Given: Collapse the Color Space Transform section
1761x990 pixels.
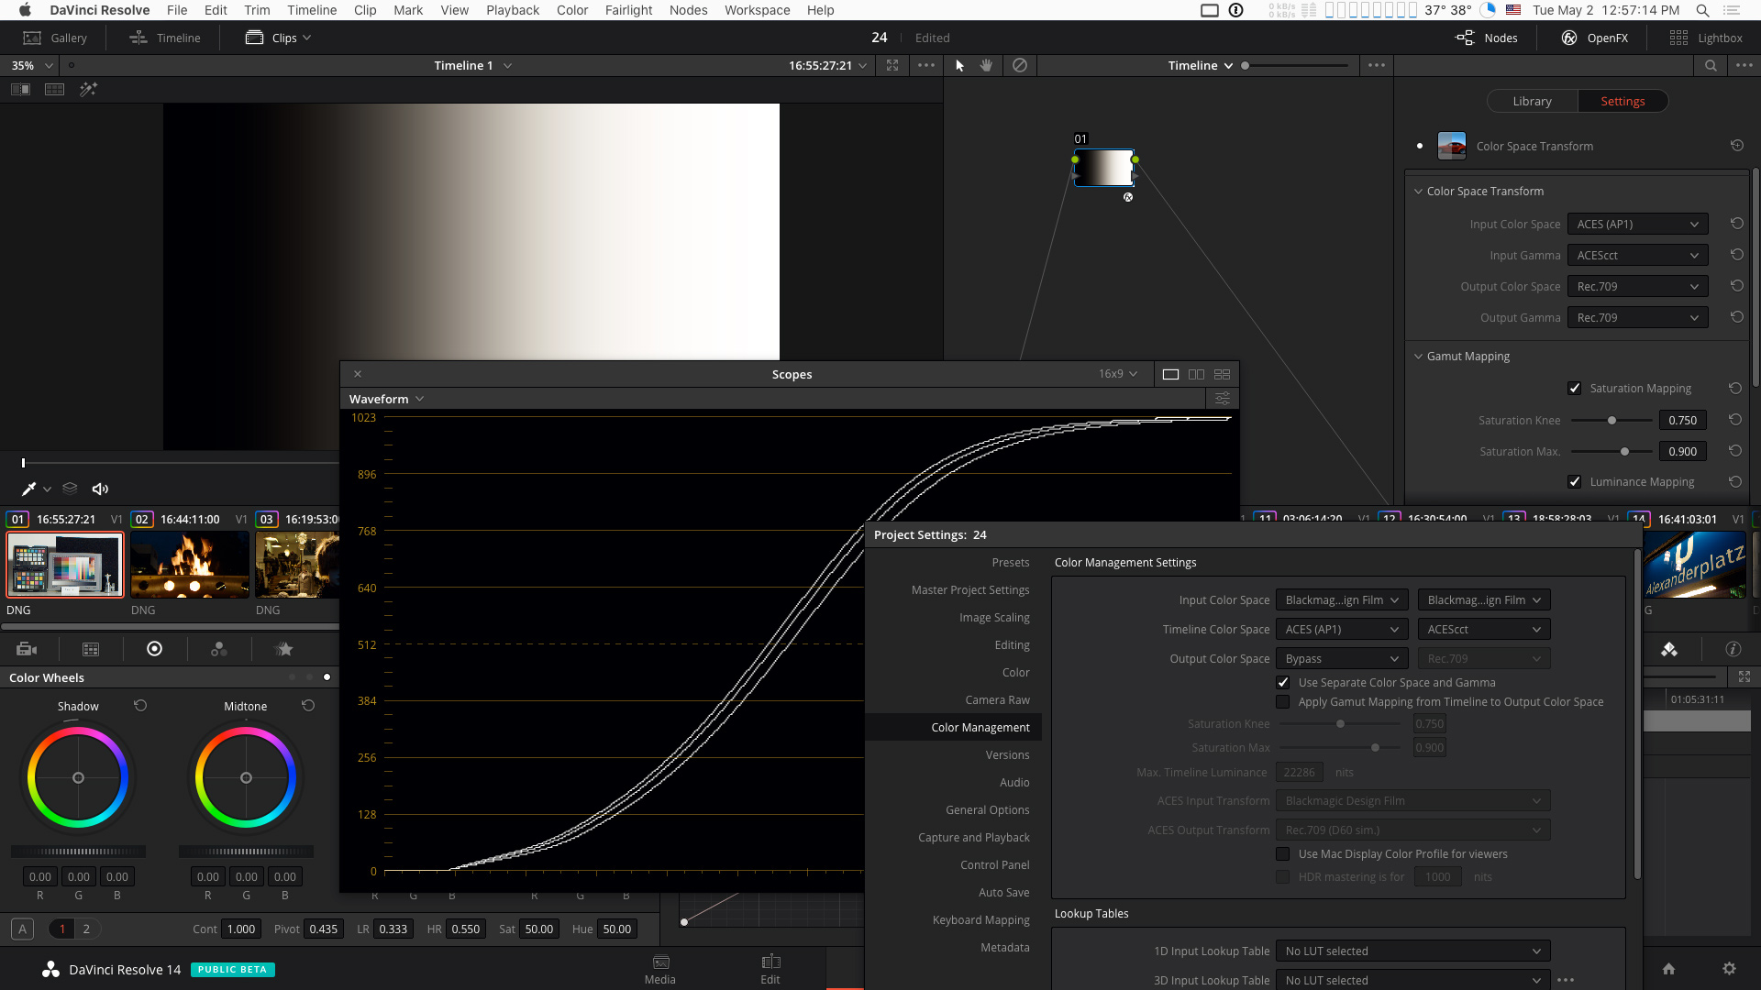Looking at the screenshot, I should pos(1419,192).
